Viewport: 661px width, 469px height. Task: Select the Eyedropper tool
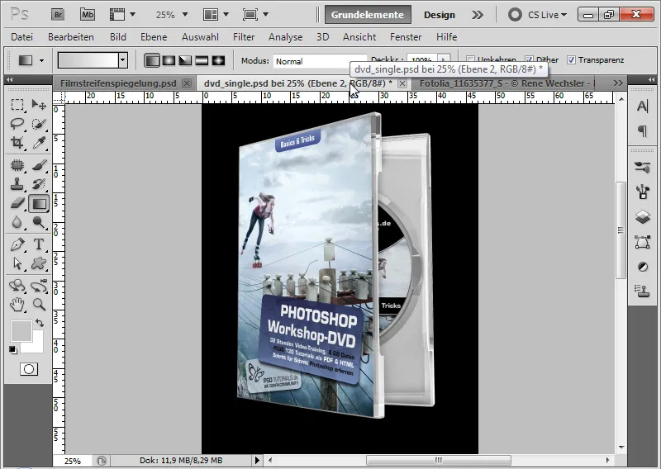pos(39,142)
